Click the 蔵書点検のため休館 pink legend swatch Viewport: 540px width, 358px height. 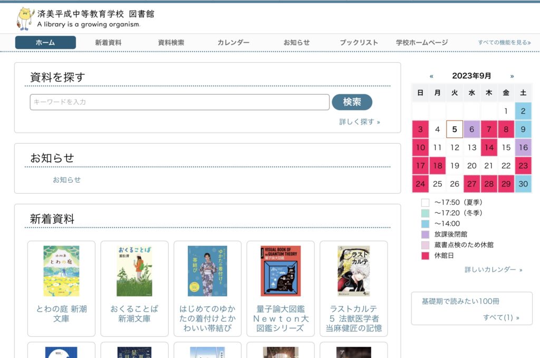426,245
